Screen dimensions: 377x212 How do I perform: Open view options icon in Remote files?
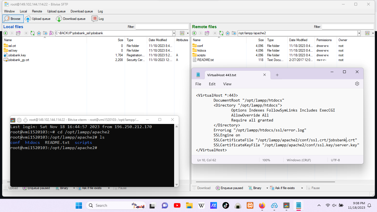367,33
